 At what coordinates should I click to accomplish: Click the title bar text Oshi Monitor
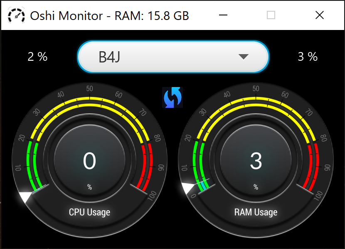(66, 16)
